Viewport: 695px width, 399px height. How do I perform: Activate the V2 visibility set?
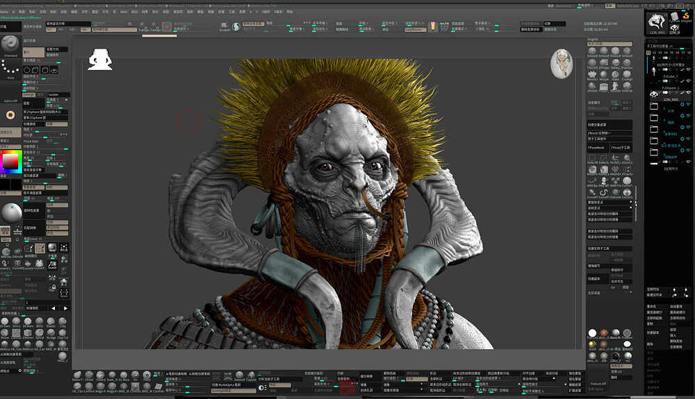point(654,53)
